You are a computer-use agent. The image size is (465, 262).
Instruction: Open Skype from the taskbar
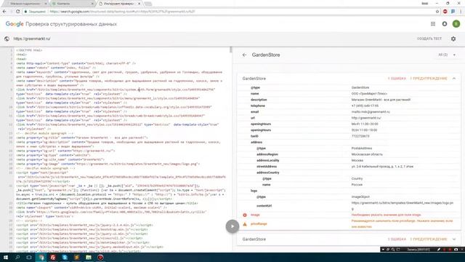65,257
